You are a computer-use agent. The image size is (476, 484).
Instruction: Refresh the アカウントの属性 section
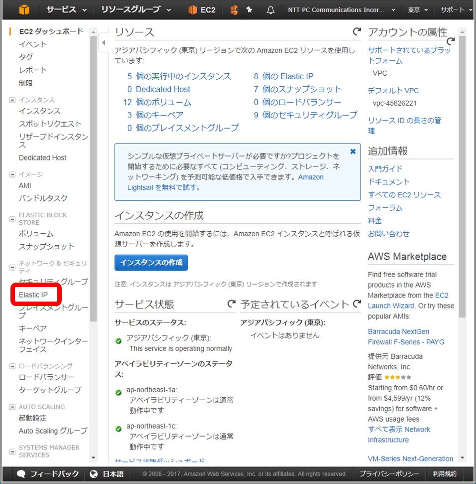(x=451, y=41)
